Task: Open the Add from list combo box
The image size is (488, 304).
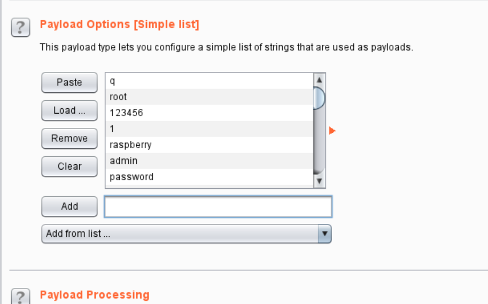Action: [187, 234]
